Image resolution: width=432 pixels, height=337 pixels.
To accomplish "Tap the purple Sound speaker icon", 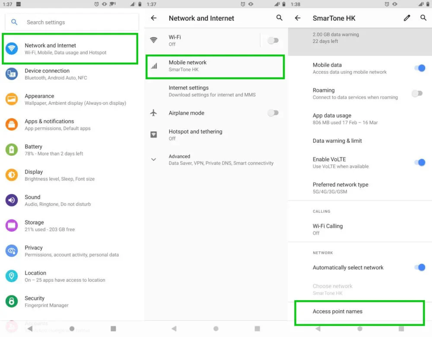I will [x=12, y=200].
